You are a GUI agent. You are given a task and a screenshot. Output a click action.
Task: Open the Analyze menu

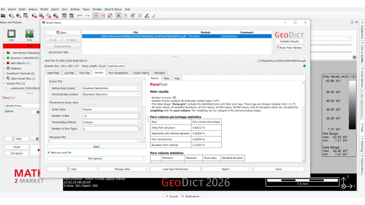coord(33,9)
